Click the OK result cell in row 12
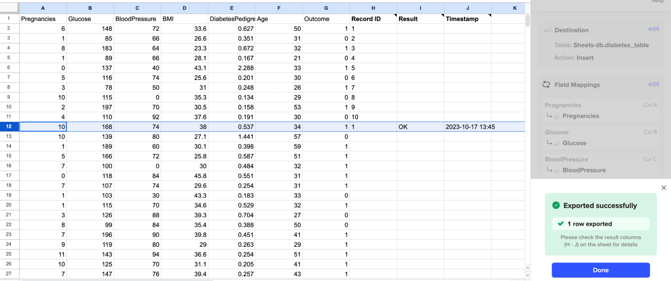The width and height of the screenshot is (671, 281). point(420,127)
